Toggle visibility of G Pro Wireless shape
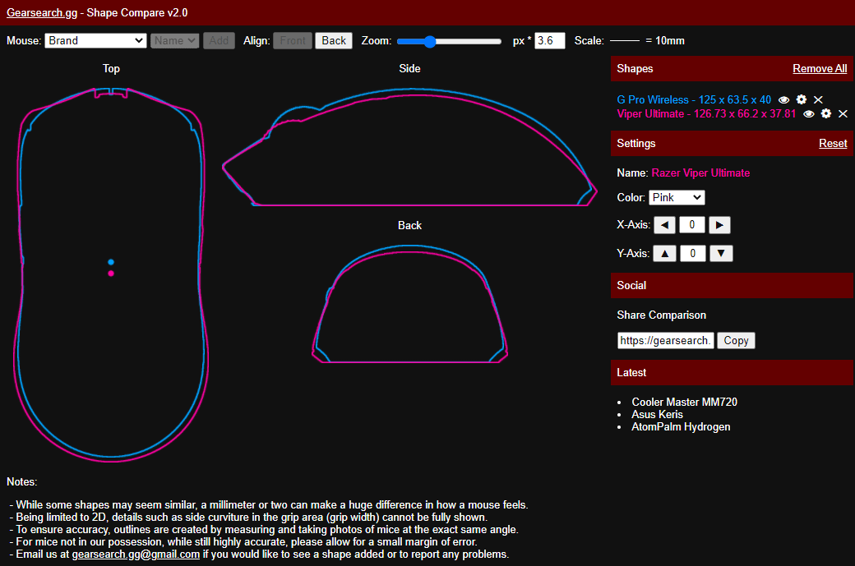 tap(783, 99)
